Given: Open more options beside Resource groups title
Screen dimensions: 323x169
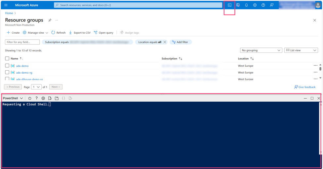Looking at the screenshot, I should click(57, 20).
